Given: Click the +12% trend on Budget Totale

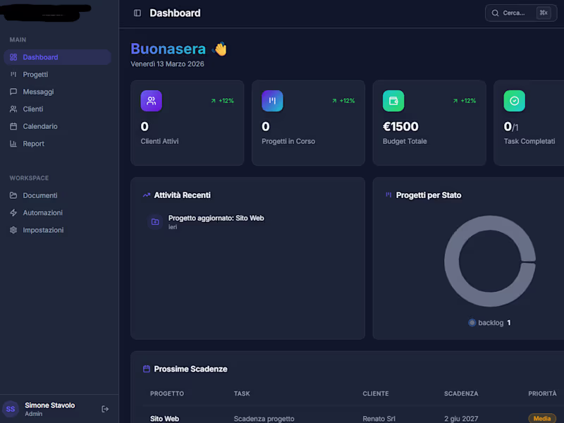Looking at the screenshot, I should (x=465, y=101).
